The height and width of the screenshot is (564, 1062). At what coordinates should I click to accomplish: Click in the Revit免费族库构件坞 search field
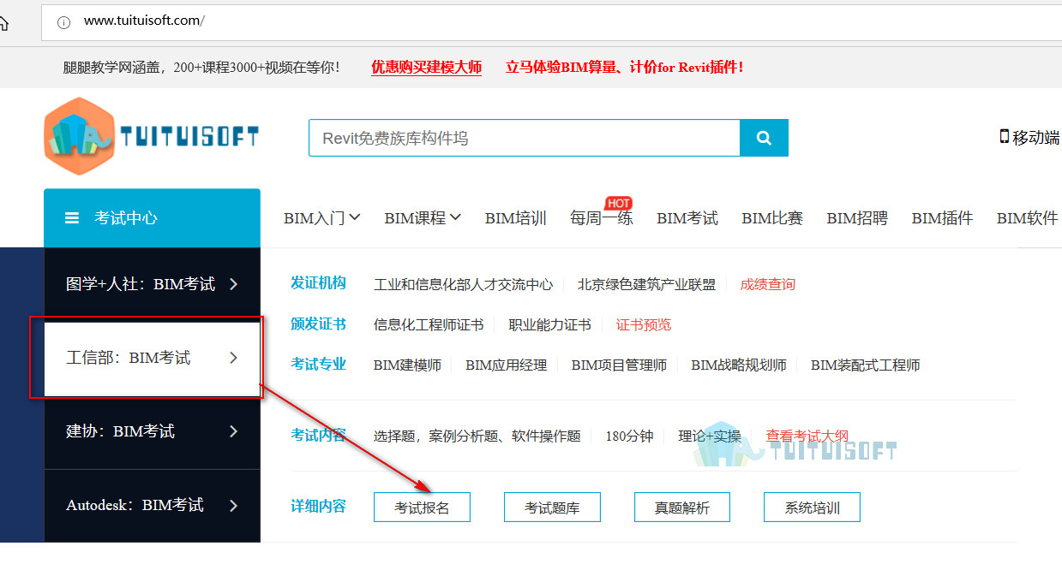[525, 138]
